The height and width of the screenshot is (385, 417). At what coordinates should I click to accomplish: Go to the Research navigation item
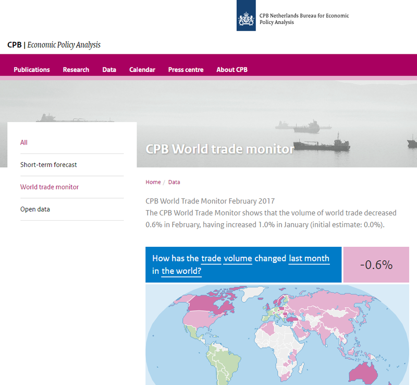coord(76,70)
